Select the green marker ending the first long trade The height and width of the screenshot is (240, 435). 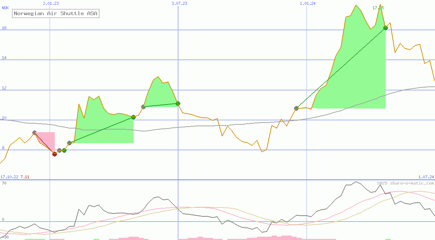coord(133,117)
